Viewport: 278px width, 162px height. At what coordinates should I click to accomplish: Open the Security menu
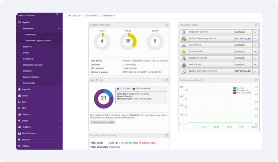(x=39, y=140)
